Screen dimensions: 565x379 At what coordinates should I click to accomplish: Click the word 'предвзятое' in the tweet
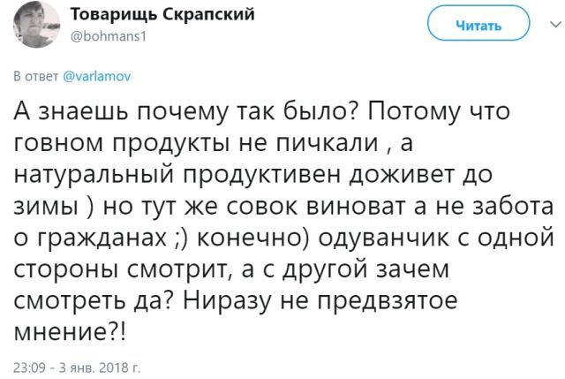(388, 301)
